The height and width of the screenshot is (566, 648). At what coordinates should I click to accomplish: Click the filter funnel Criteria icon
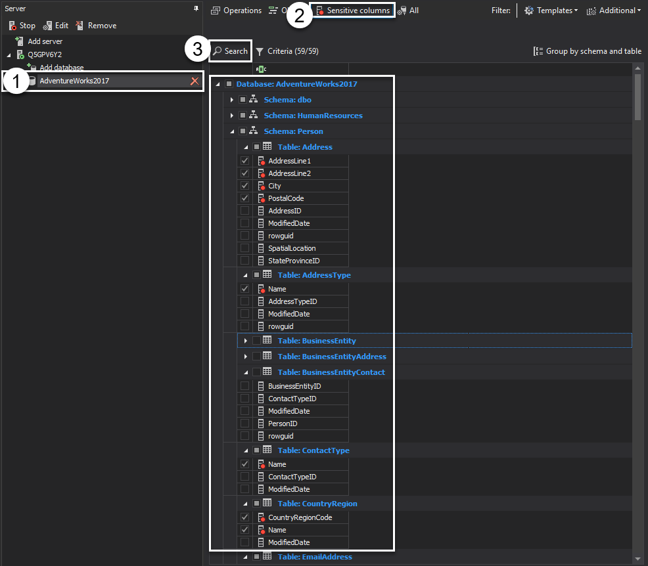[x=260, y=51]
